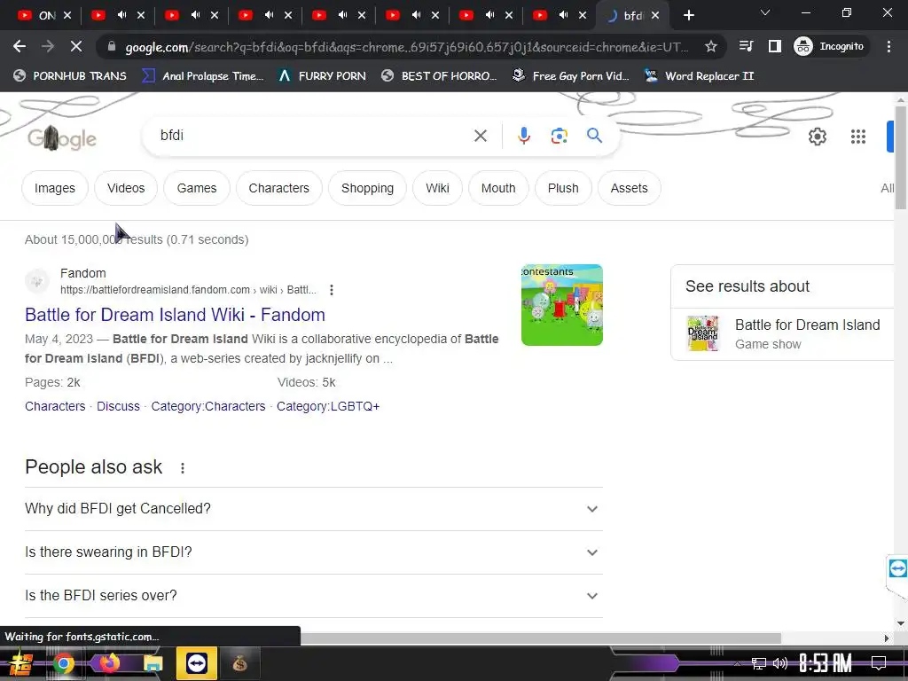Open Category:Characters sitelink

point(207,406)
